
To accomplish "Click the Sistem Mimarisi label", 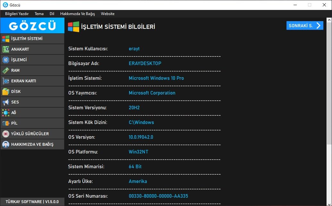I will (x=86, y=167).
